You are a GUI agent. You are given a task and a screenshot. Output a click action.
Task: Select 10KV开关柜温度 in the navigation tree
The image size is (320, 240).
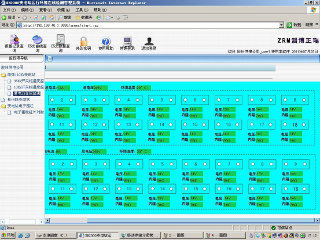coord(28,87)
